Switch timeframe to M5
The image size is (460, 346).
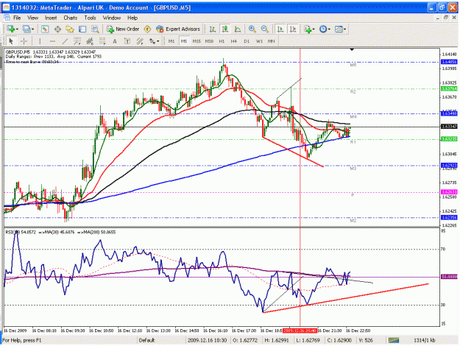pyautogui.click(x=184, y=41)
